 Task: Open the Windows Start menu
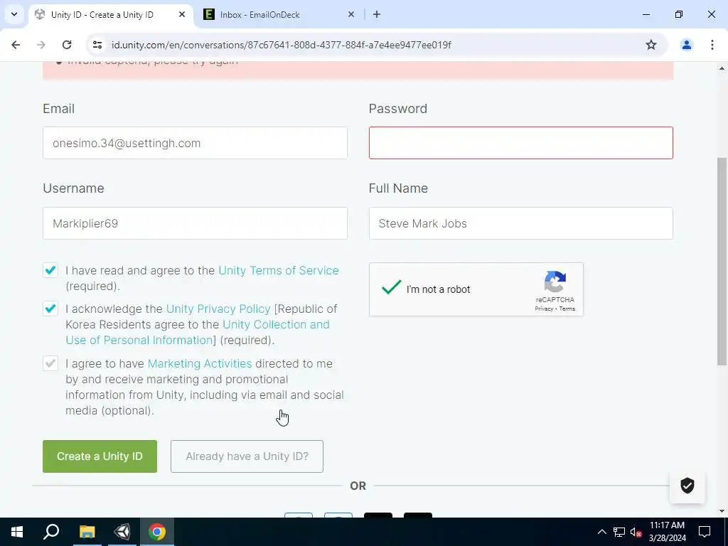coord(17,532)
